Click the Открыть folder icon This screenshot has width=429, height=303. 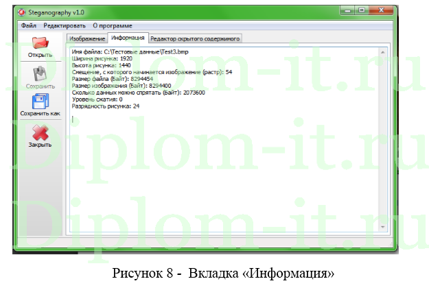tap(39, 44)
